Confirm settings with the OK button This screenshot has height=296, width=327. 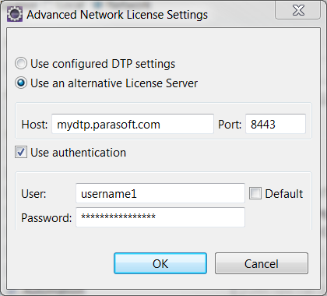point(160,263)
